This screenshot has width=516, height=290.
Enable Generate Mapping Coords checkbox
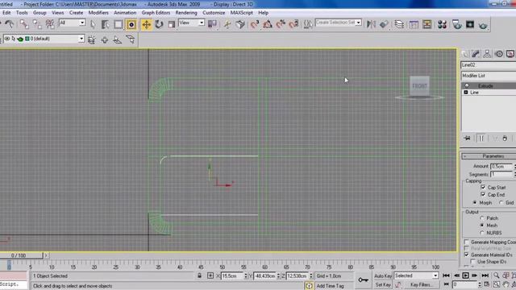[x=466, y=242]
